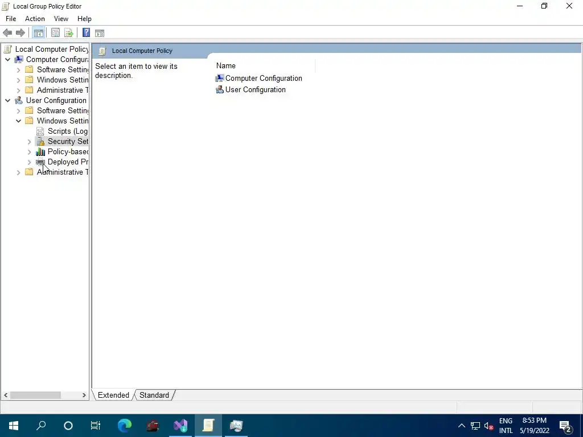583x437 pixels.
Task: Expand Administrative Templates under Computer Configuration
Action: (x=19, y=90)
